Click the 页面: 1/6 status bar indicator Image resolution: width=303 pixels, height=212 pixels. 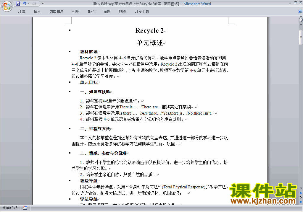pyautogui.click(x=10, y=208)
